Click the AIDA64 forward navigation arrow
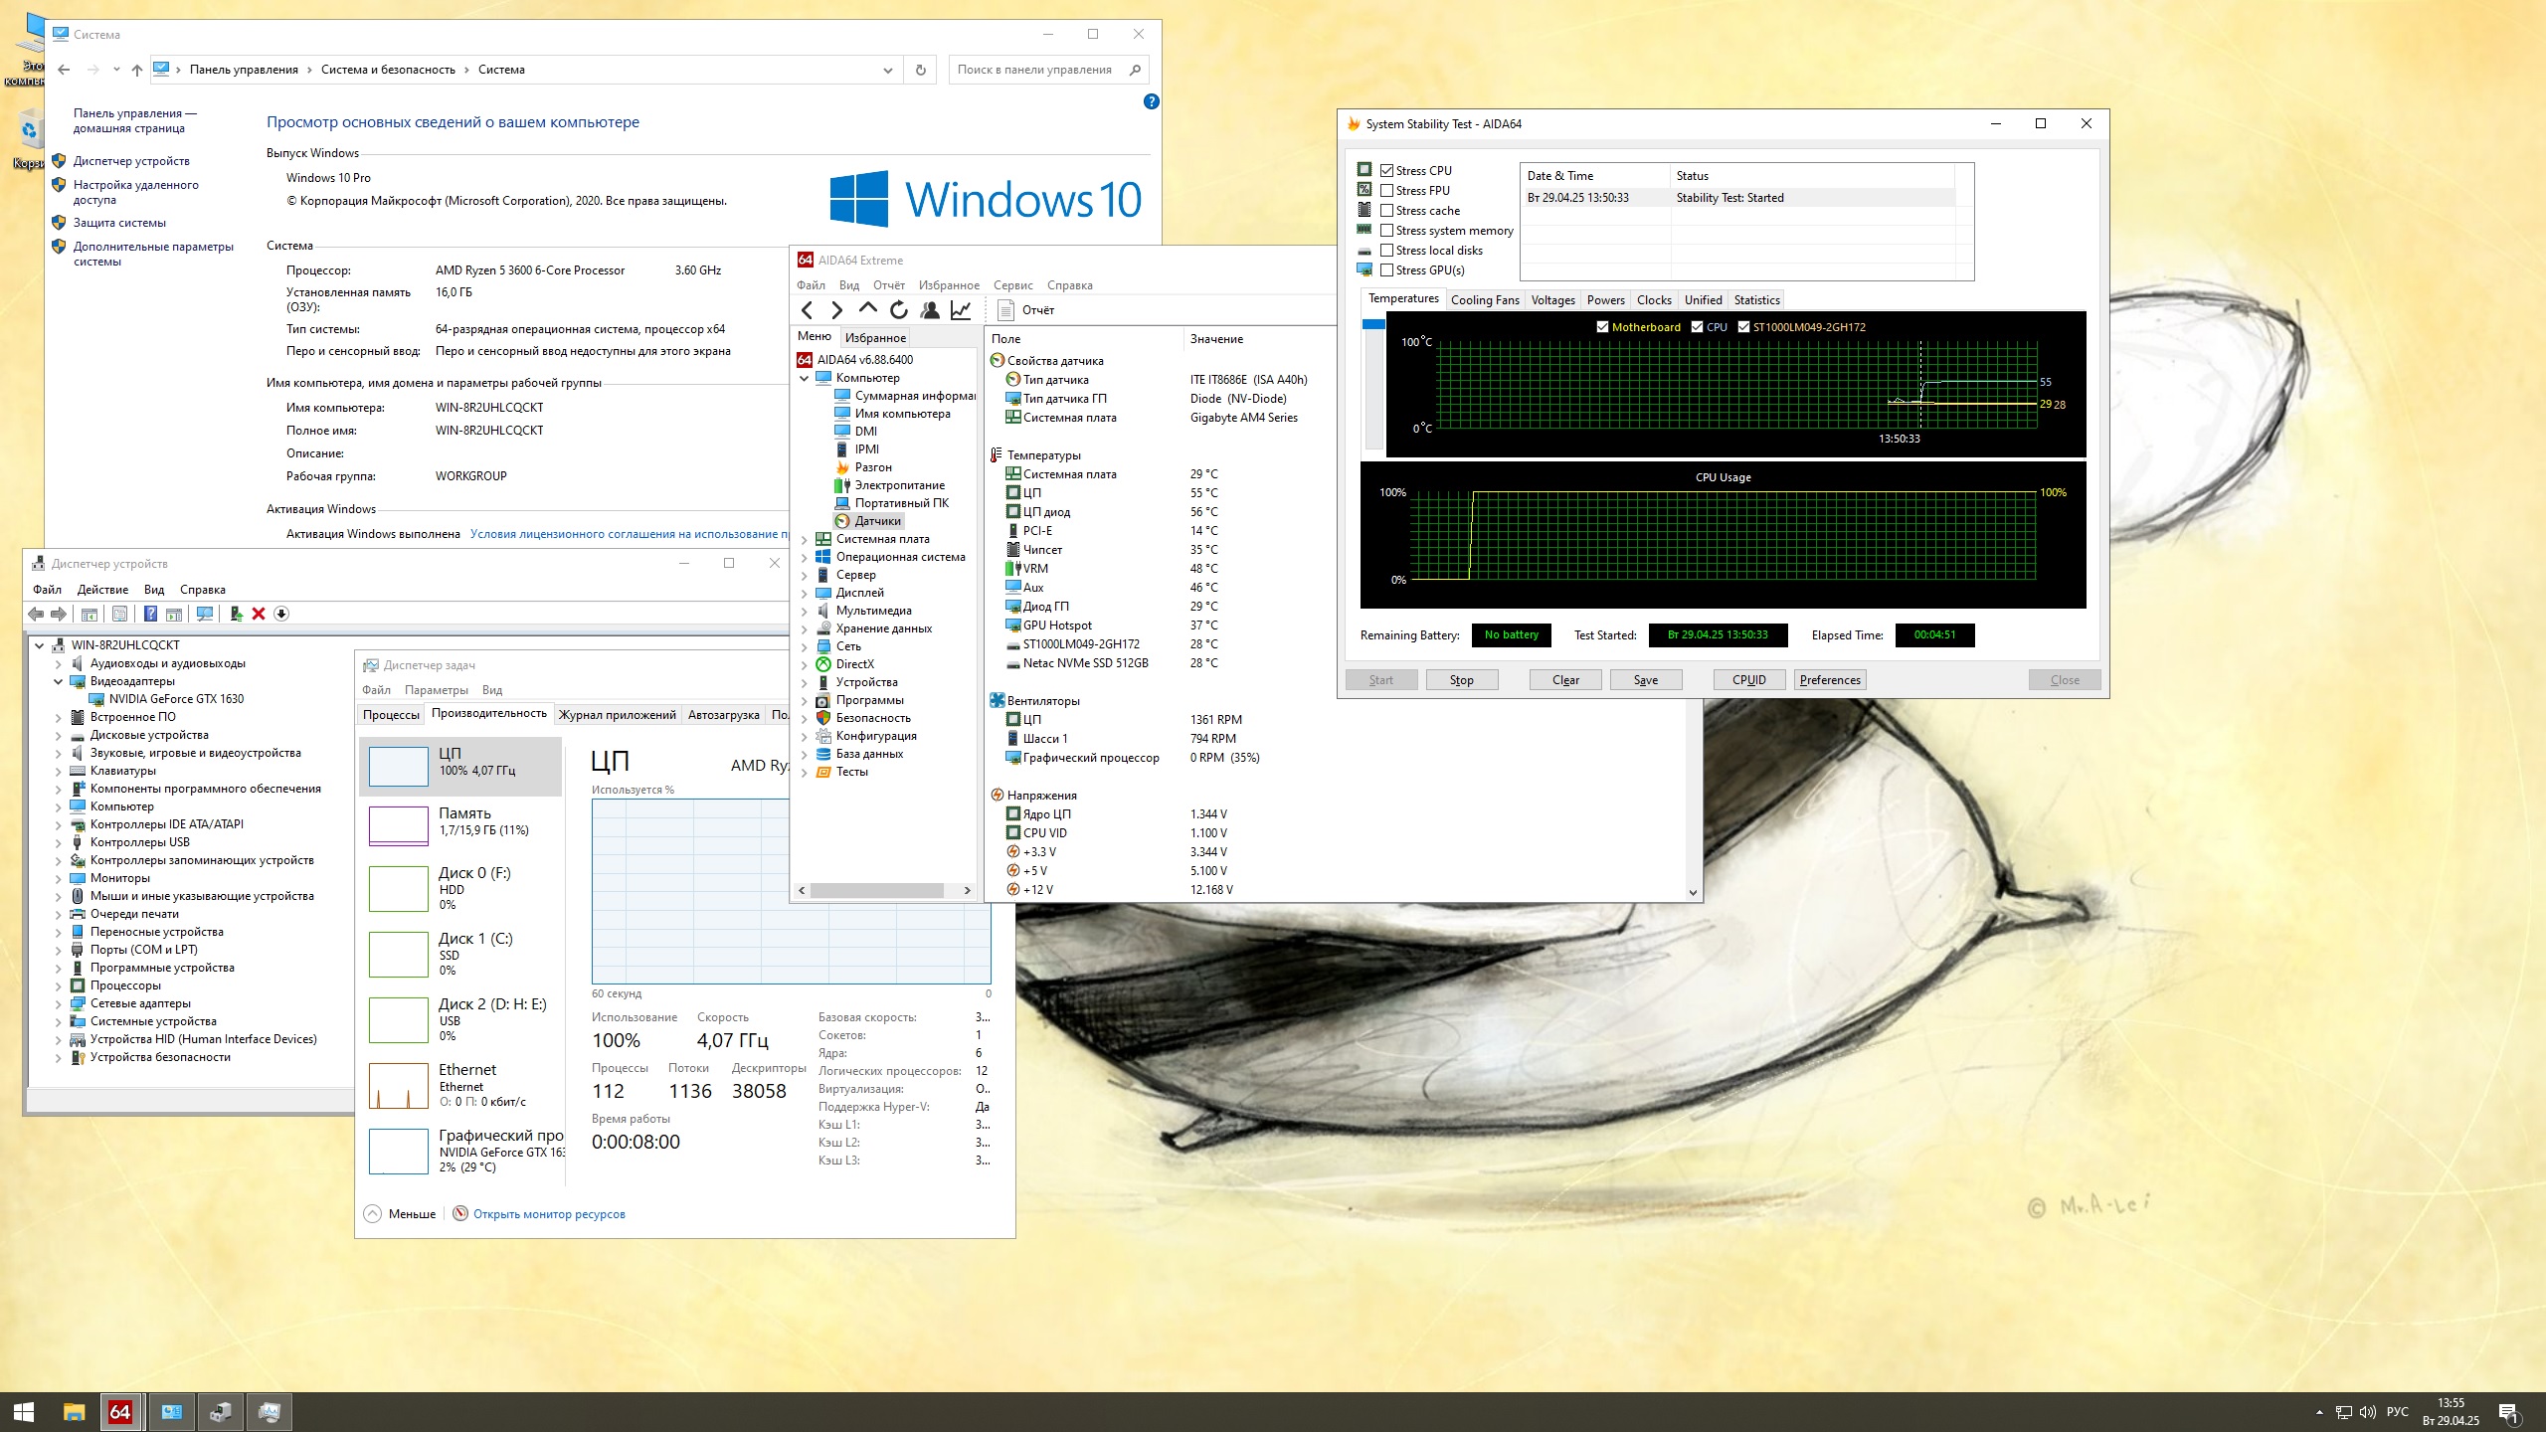Viewport: 2546px width, 1432px height. click(x=836, y=310)
